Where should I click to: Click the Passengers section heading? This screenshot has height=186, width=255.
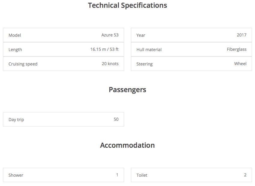click(127, 90)
